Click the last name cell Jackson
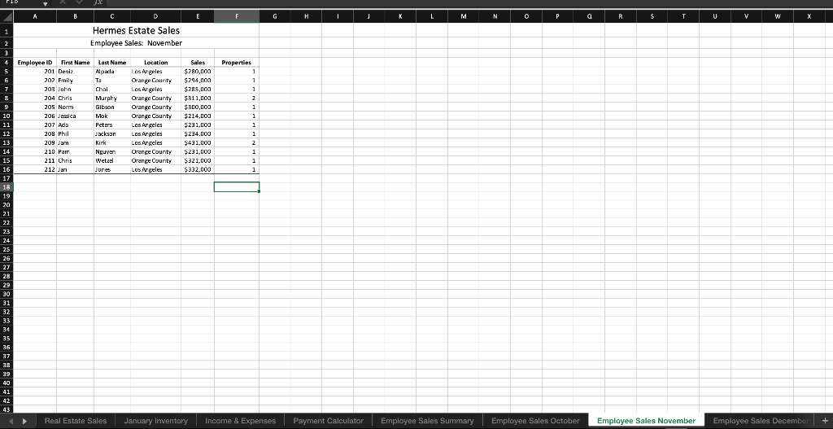Screen dimensions: 833x429 pyautogui.click(x=112, y=134)
